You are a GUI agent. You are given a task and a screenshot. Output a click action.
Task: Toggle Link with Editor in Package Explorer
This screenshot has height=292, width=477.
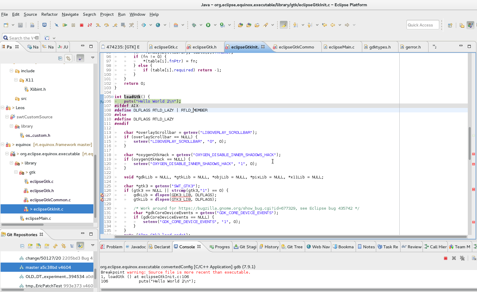tap(68, 58)
